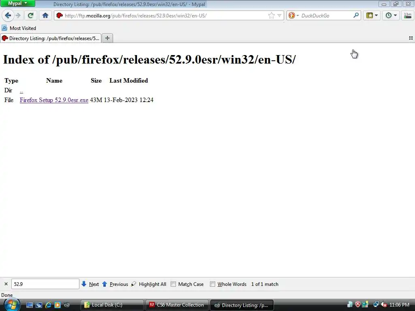
Task: Click the magnifier search go icon
Action: [x=356, y=16]
